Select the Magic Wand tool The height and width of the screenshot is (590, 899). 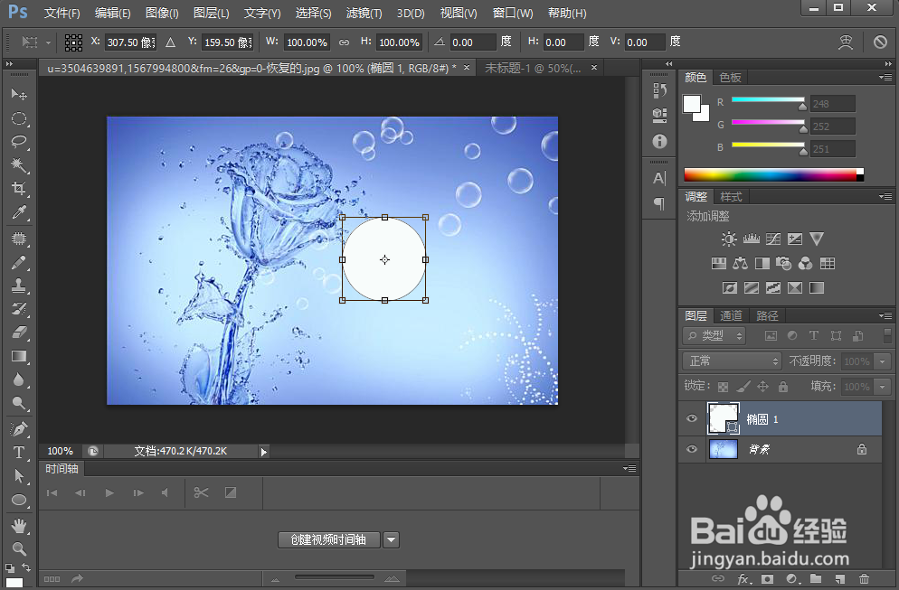point(19,165)
